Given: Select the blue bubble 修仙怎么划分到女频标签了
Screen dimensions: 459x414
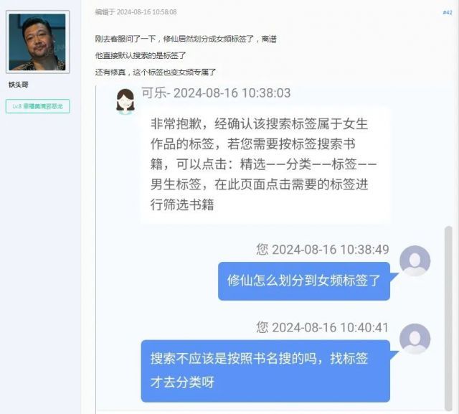Looking at the screenshot, I should [x=304, y=281].
